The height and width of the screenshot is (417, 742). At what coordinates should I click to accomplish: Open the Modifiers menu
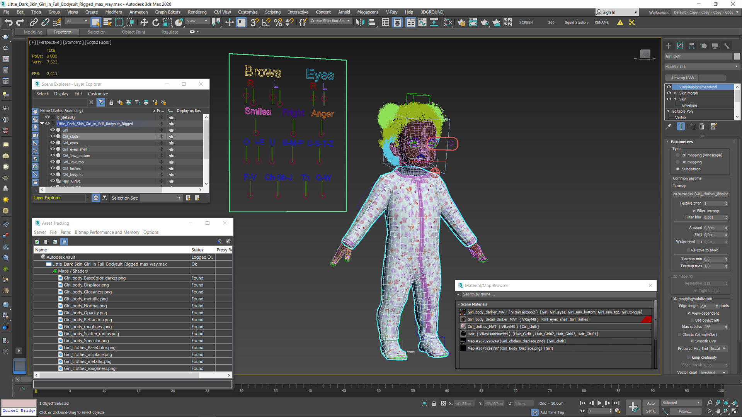[x=113, y=12]
